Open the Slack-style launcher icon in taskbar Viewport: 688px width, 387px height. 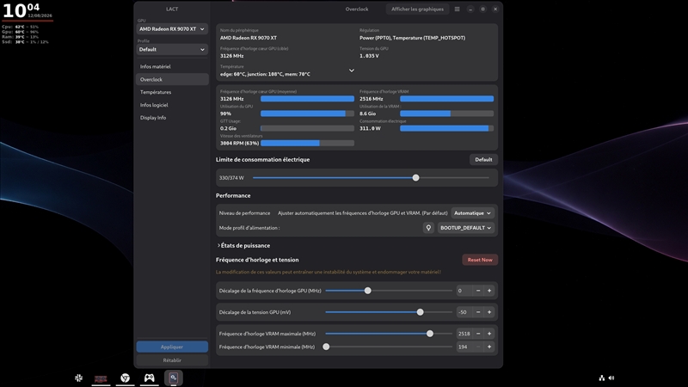(78, 378)
